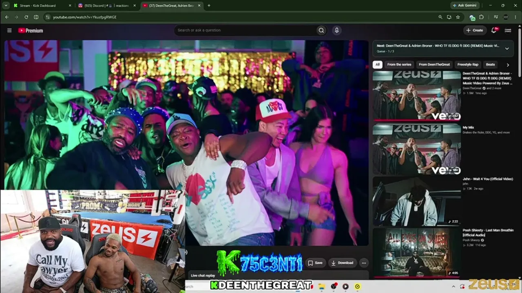
Task: Filter by Beats chip
Action: pos(490,64)
